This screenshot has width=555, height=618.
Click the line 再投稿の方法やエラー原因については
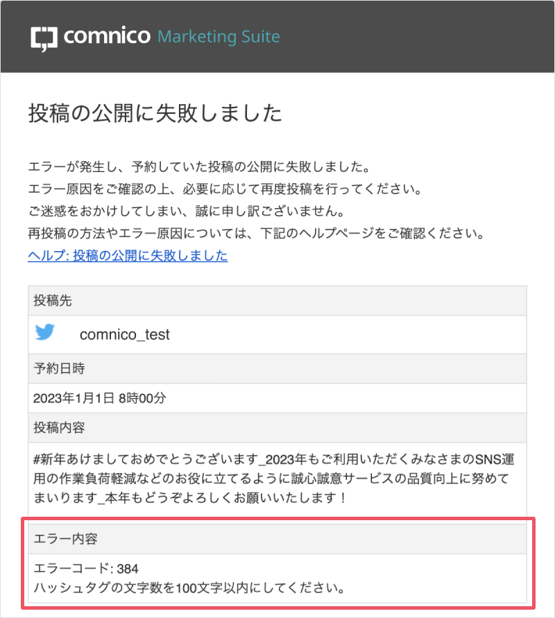[x=256, y=233]
